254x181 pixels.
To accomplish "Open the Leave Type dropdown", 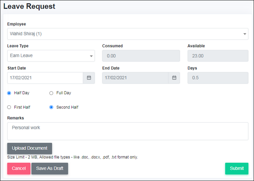I will (x=51, y=56).
